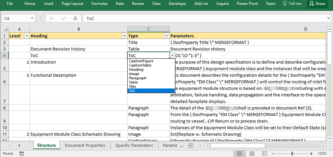
Task: Click the Name Box showing C4
Action: click(17, 19)
